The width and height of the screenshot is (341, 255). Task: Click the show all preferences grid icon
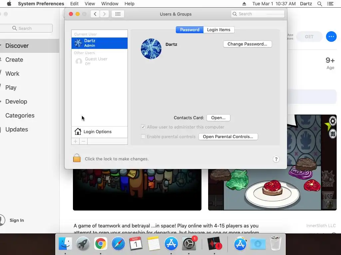pos(118,14)
